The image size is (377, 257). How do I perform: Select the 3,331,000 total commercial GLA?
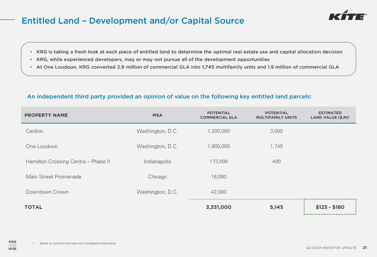tap(218, 207)
